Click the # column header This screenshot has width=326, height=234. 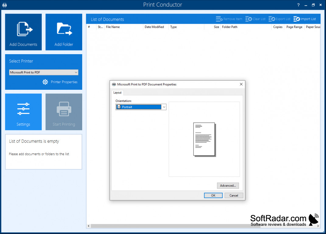pos(91,27)
